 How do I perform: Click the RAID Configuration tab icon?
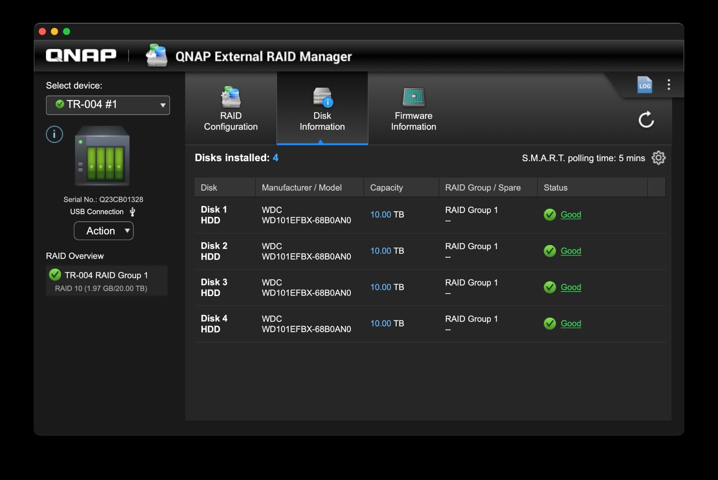(231, 97)
